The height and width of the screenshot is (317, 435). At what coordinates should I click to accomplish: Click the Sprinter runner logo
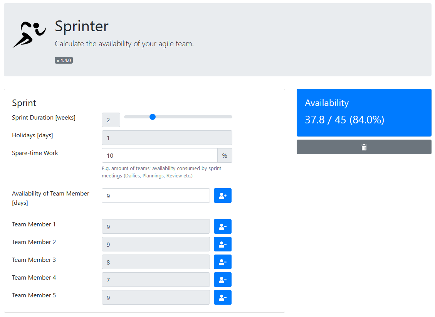[29, 35]
